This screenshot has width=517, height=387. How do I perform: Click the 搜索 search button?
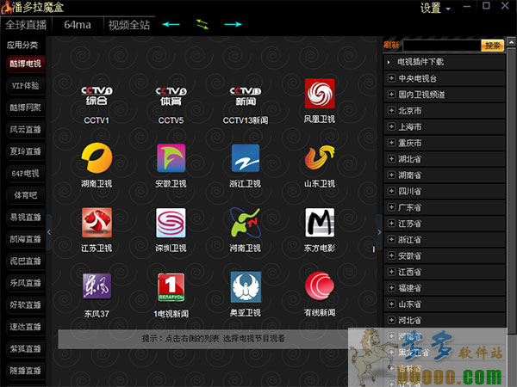pos(492,46)
